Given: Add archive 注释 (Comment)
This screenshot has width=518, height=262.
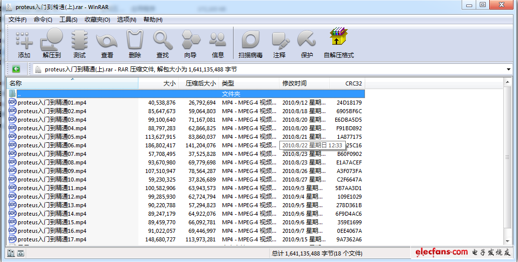Looking at the screenshot, I should click(279, 44).
